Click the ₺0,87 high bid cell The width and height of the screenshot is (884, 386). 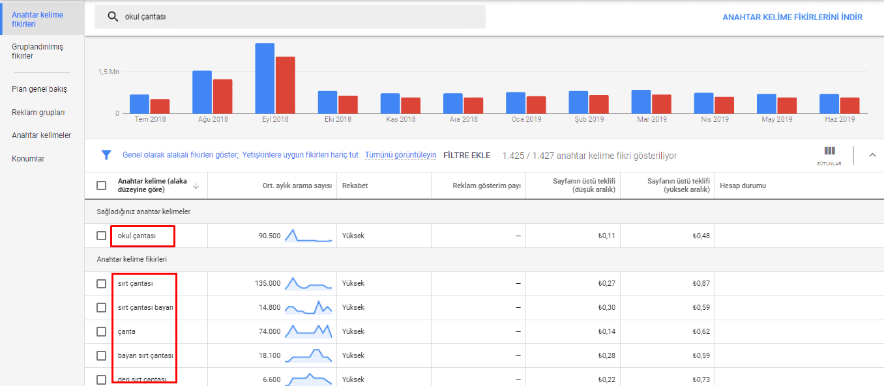point(701,284)
